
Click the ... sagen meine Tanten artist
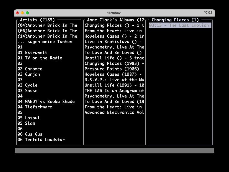[45, 42]
